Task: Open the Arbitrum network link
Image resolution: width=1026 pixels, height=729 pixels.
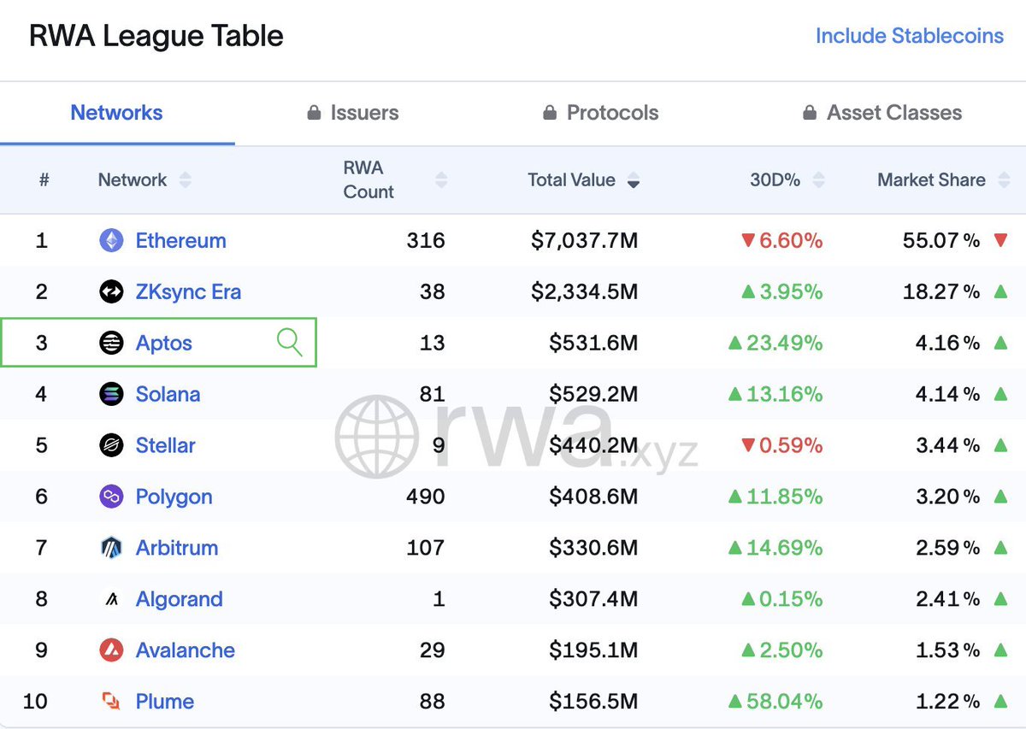Action: click(x=177, y=548)
